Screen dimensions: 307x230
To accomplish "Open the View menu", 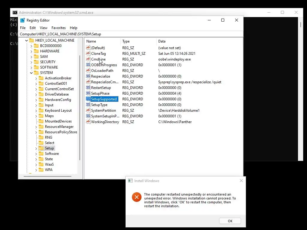I will 43,28.
